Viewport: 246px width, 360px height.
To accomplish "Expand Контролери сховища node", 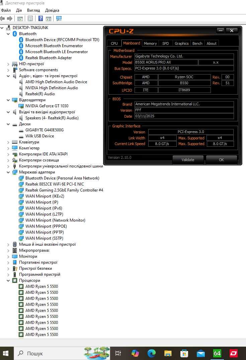I will [8, 160].
